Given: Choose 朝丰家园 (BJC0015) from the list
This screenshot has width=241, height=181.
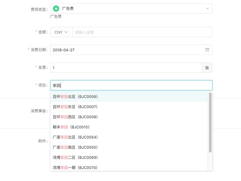Looking at the screenshot, I should pyautogui.click(x=129, y=127).
